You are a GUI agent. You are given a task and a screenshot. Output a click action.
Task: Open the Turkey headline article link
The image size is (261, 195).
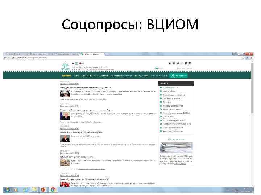click(x=84, y=179)
